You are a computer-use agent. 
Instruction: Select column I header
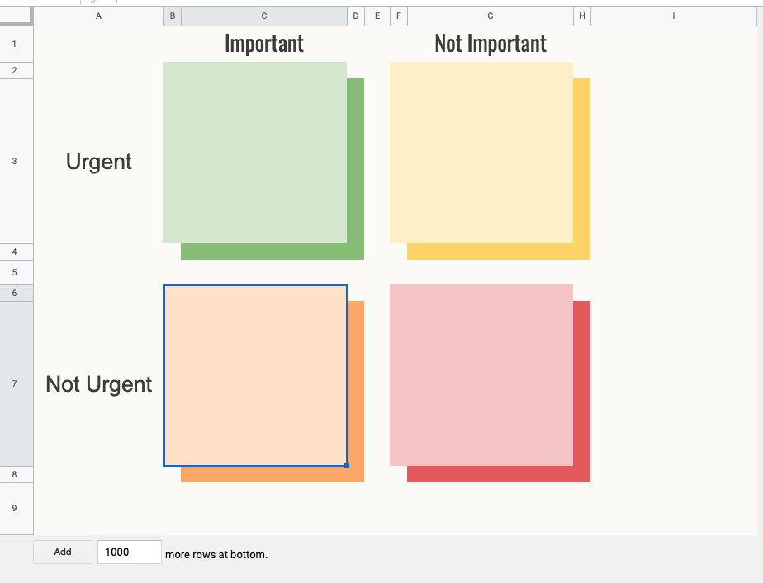[x=674, y=16]
